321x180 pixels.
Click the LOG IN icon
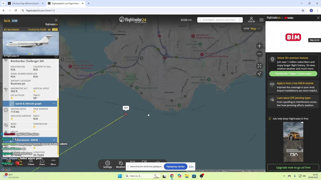tap(251, 20)
